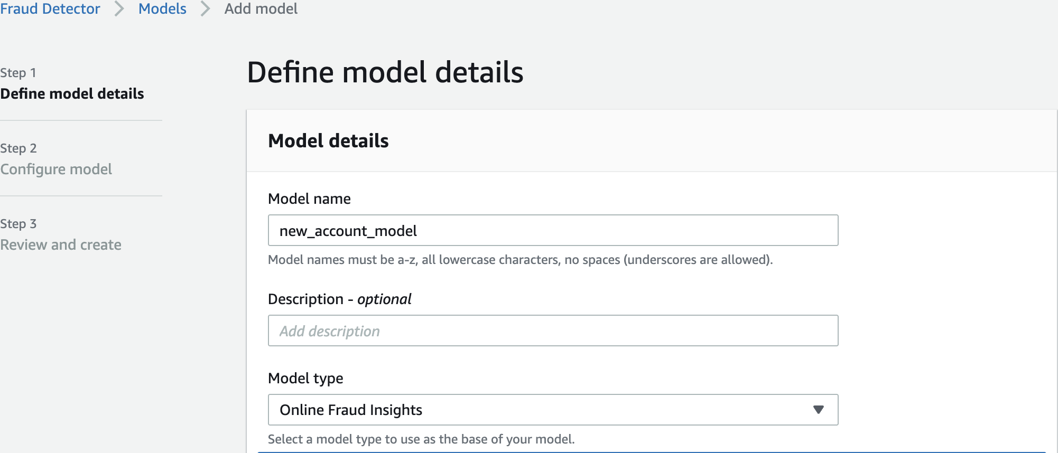Screen dimensions: 1058x453
Task: Click the Step 3 label in sidebar
Action: (18, 224)
